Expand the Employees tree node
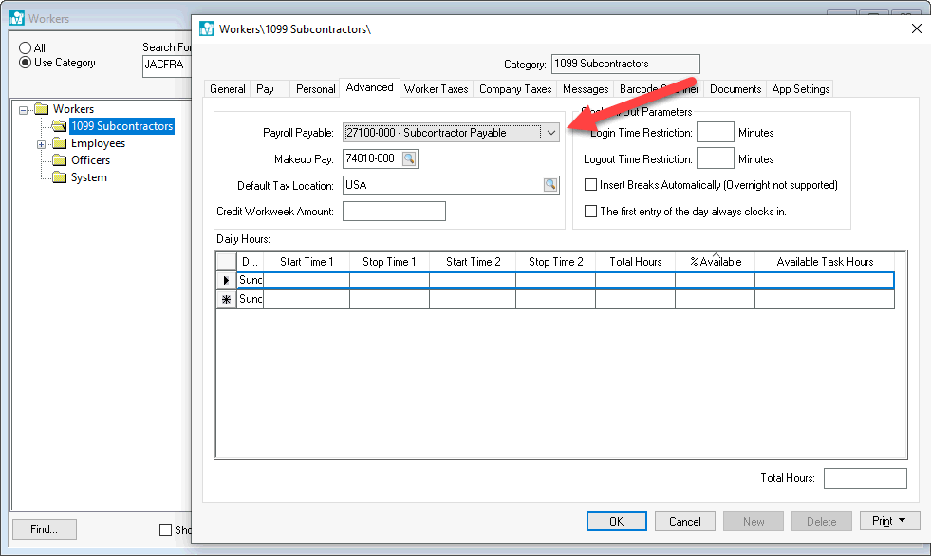This screenshot has width=931, height=556. (x=41, y=144)
